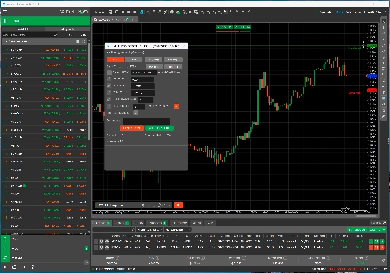The height and width of the screenshot is (273, 390).
Task: Open the Analyze section in left sidebar
Action: [14, 257]
